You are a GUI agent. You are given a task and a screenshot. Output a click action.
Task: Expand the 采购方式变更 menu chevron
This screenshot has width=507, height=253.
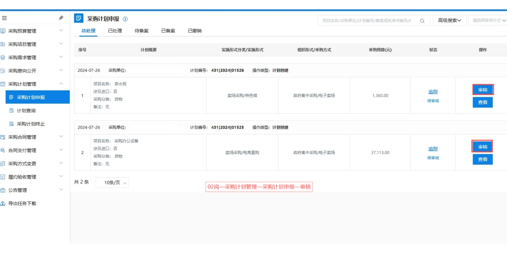(x=61, y=163)
